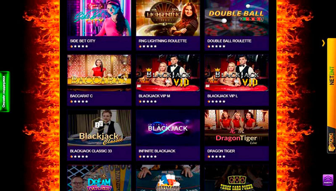Click the Three Card Poker thumbnail
336x191 pixels.
coord(236,178)
